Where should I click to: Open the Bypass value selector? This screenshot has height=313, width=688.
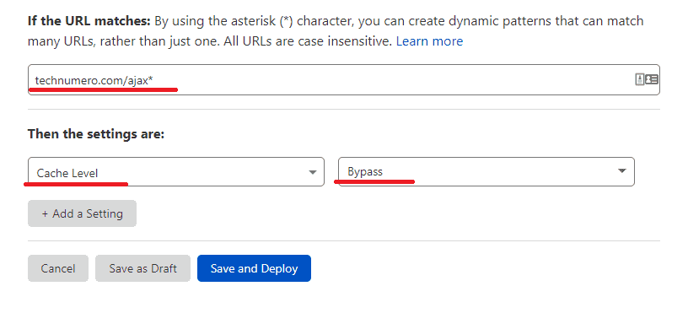[486, 171]
